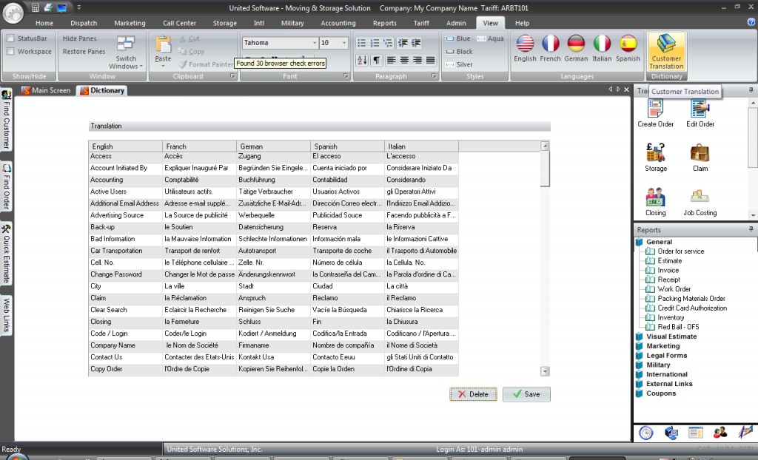758x460 pixels.
Task: Collapse the General reports tree node
Action: tap(640, 242)
